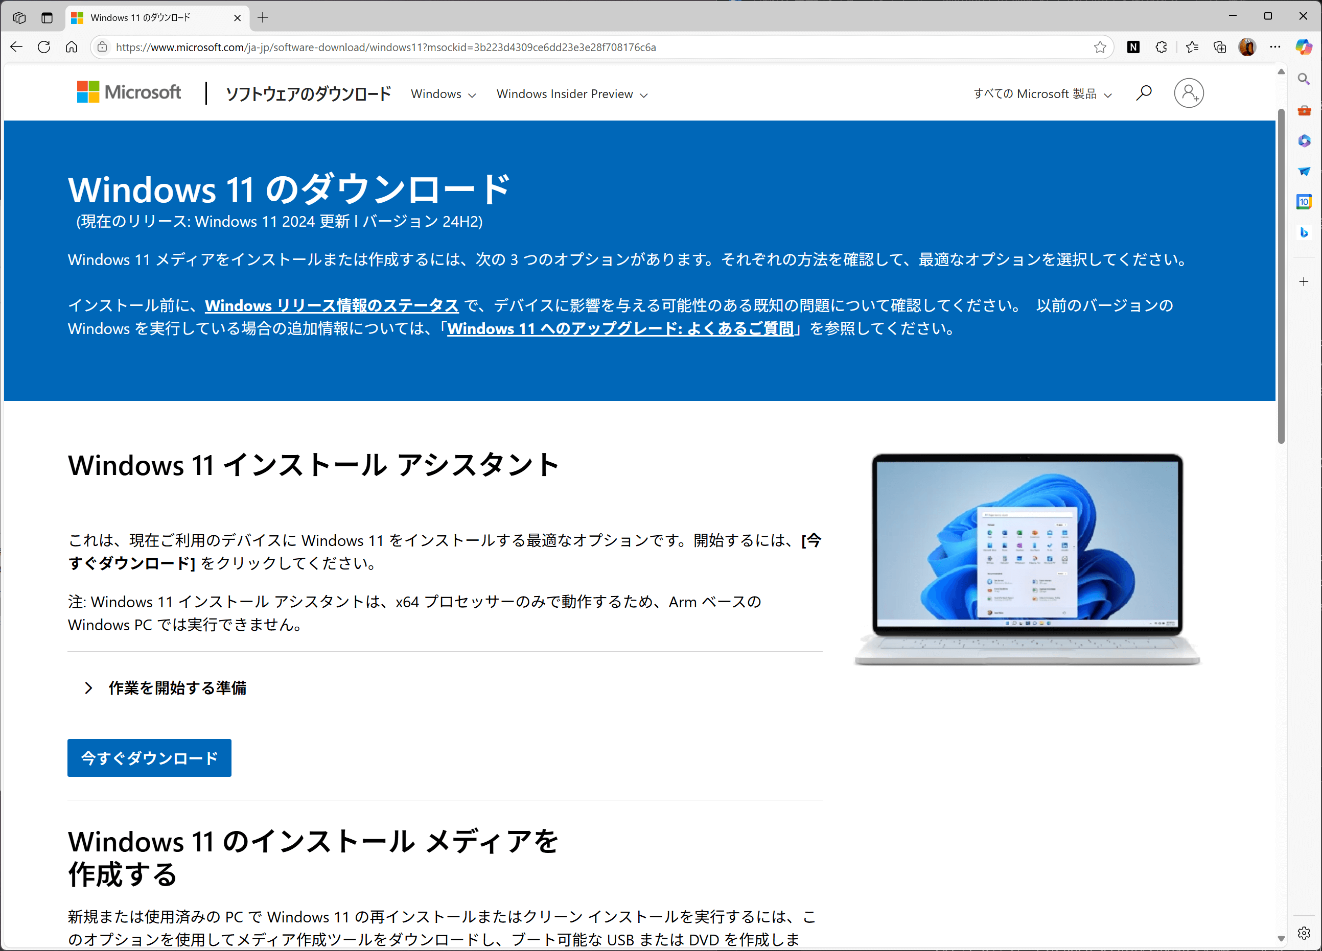Viewport: 1322px width, 951px height.
Task: Click the Windows 11 のダウンロード title
Action: 290,189
